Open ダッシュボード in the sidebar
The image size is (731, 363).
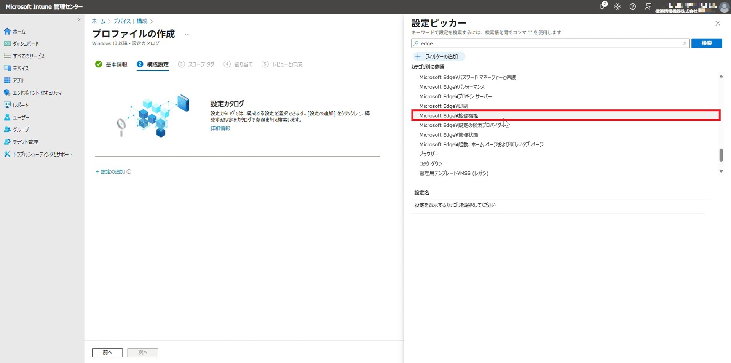click(26, 44)
